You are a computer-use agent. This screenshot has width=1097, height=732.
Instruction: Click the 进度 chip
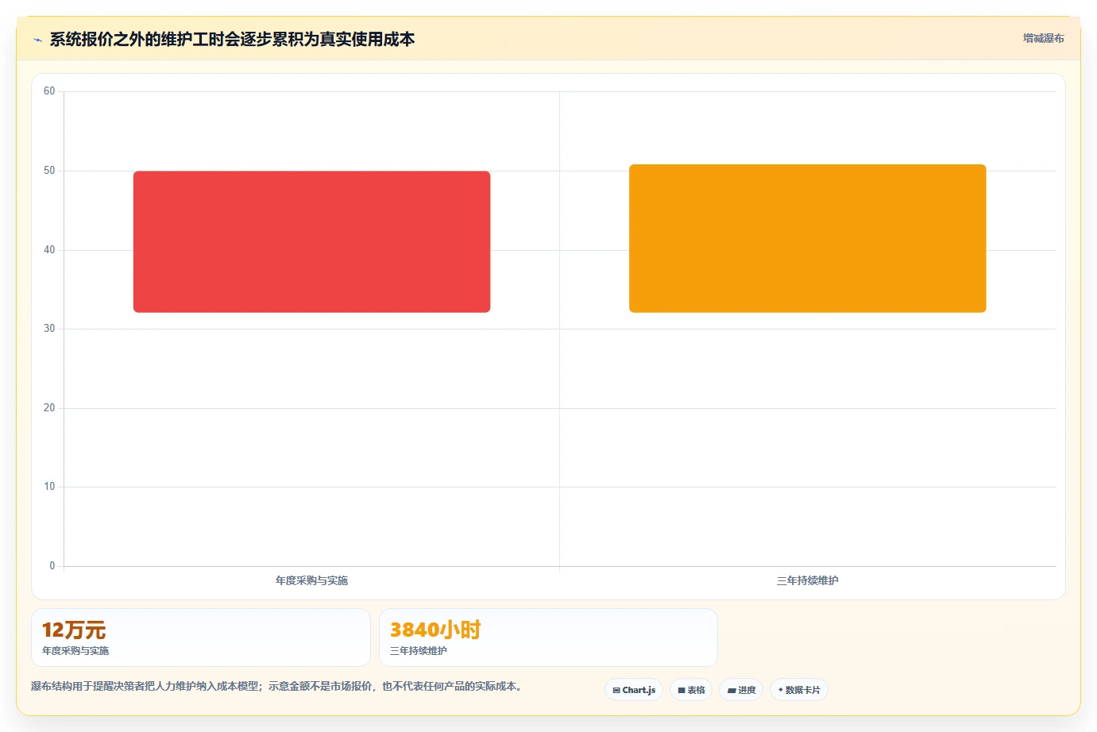coord(741,690)
